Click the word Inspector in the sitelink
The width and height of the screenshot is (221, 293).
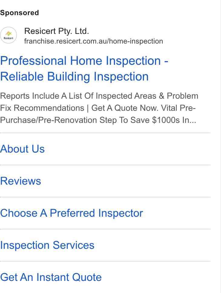tap(120, 213)
